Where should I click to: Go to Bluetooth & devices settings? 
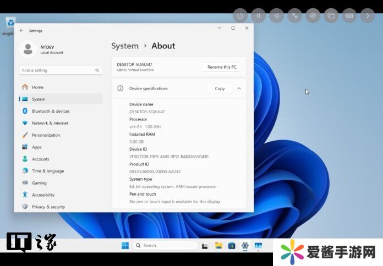(x=51, y=111)
